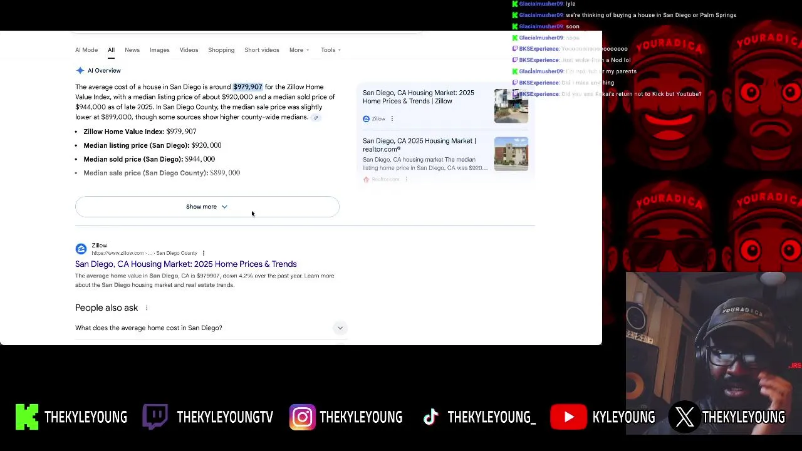Click the Instagram logo in the overlay bar
The width and height of the screenshot is (802, 451).
pyautogui.click(x=302, y=417)
